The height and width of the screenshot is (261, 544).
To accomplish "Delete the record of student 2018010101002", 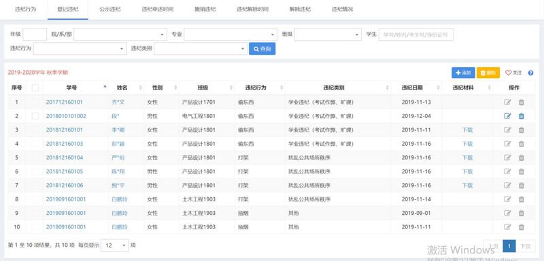I will pos(521,116).
